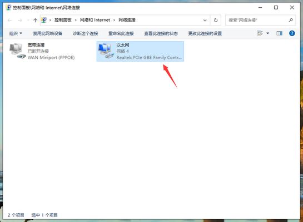Click 重命名此连接 toolbar command
This screenshot has width=303, height=222.
(121, 33)
